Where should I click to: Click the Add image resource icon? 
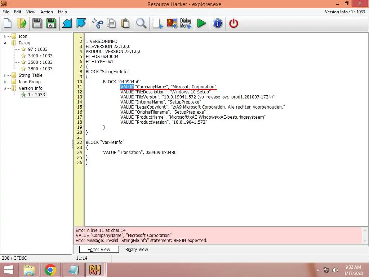172,23
